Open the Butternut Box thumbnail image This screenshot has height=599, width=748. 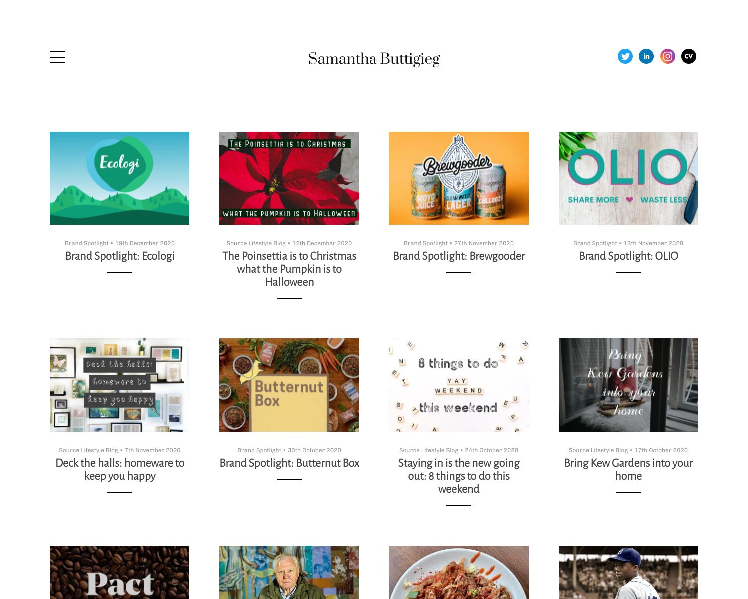point(289,385)
